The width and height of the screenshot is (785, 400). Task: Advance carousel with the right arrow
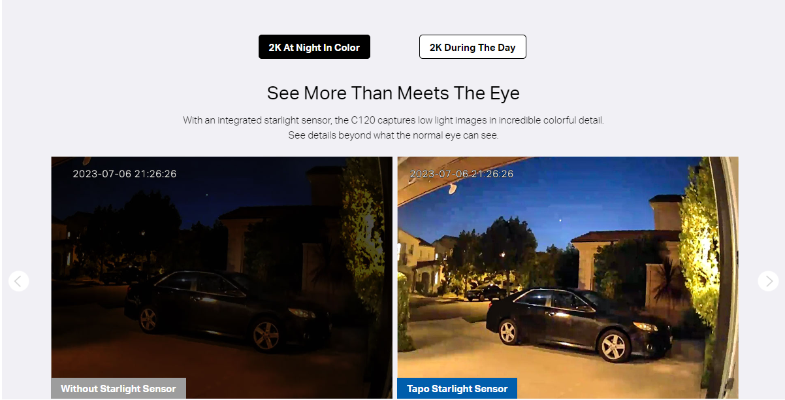(x=768, y=281)
